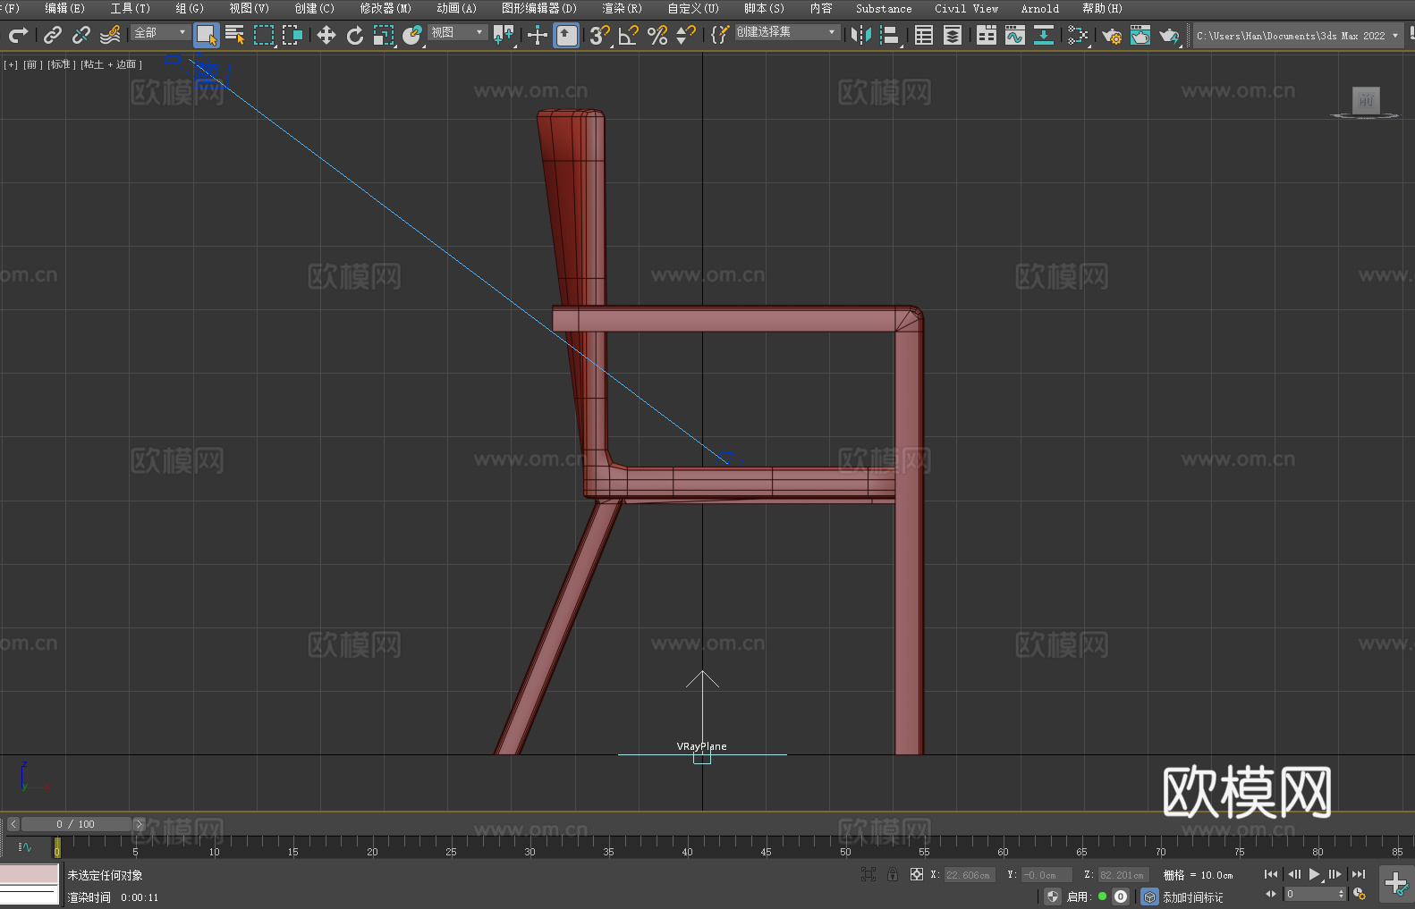Image resolution: width=1415 pixels, height=909 pixels.
Task: Open the 创建(C) menu
Action: click(x=314, y=8)
